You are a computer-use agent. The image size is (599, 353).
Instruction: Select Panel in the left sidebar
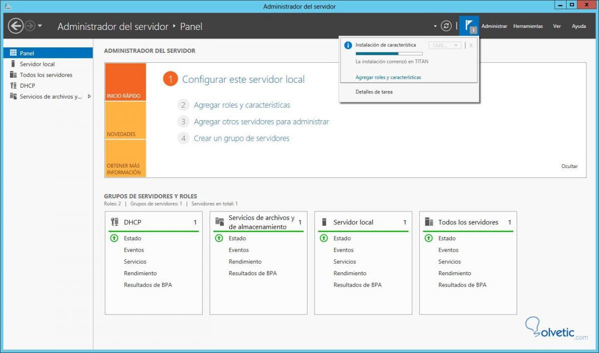coord(48,53)
